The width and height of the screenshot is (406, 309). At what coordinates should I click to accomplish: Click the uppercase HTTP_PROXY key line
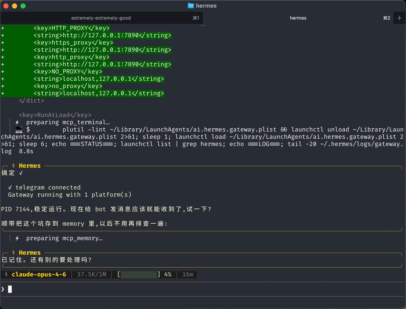72,28
